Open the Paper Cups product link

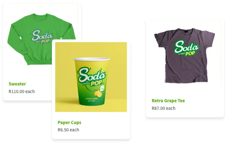(x=69, y=122)
